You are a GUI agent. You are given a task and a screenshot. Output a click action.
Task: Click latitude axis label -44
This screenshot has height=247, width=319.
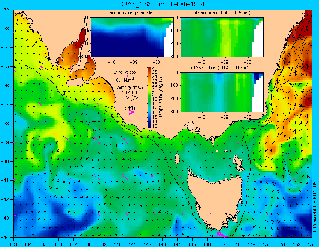tap(5, 237)
